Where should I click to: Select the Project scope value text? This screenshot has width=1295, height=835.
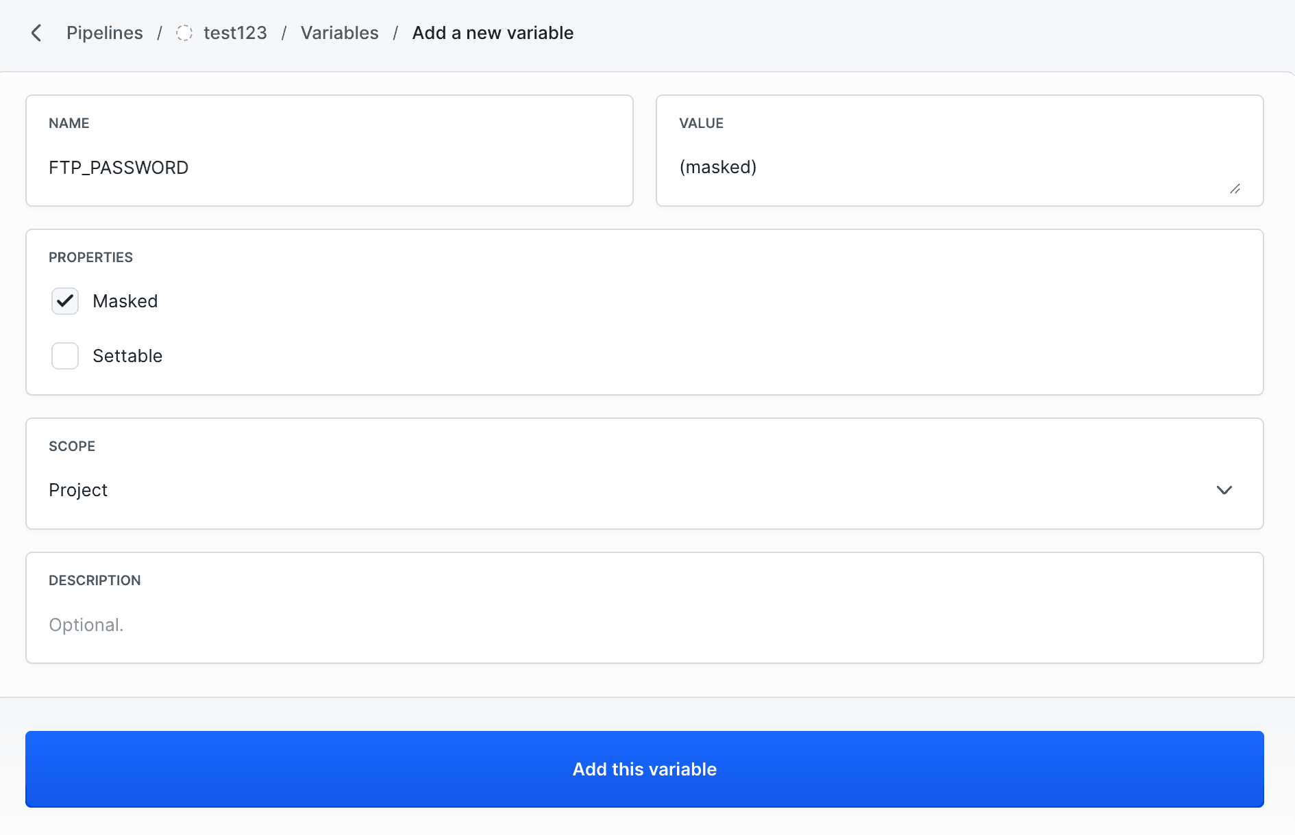[x=78, y=490]
